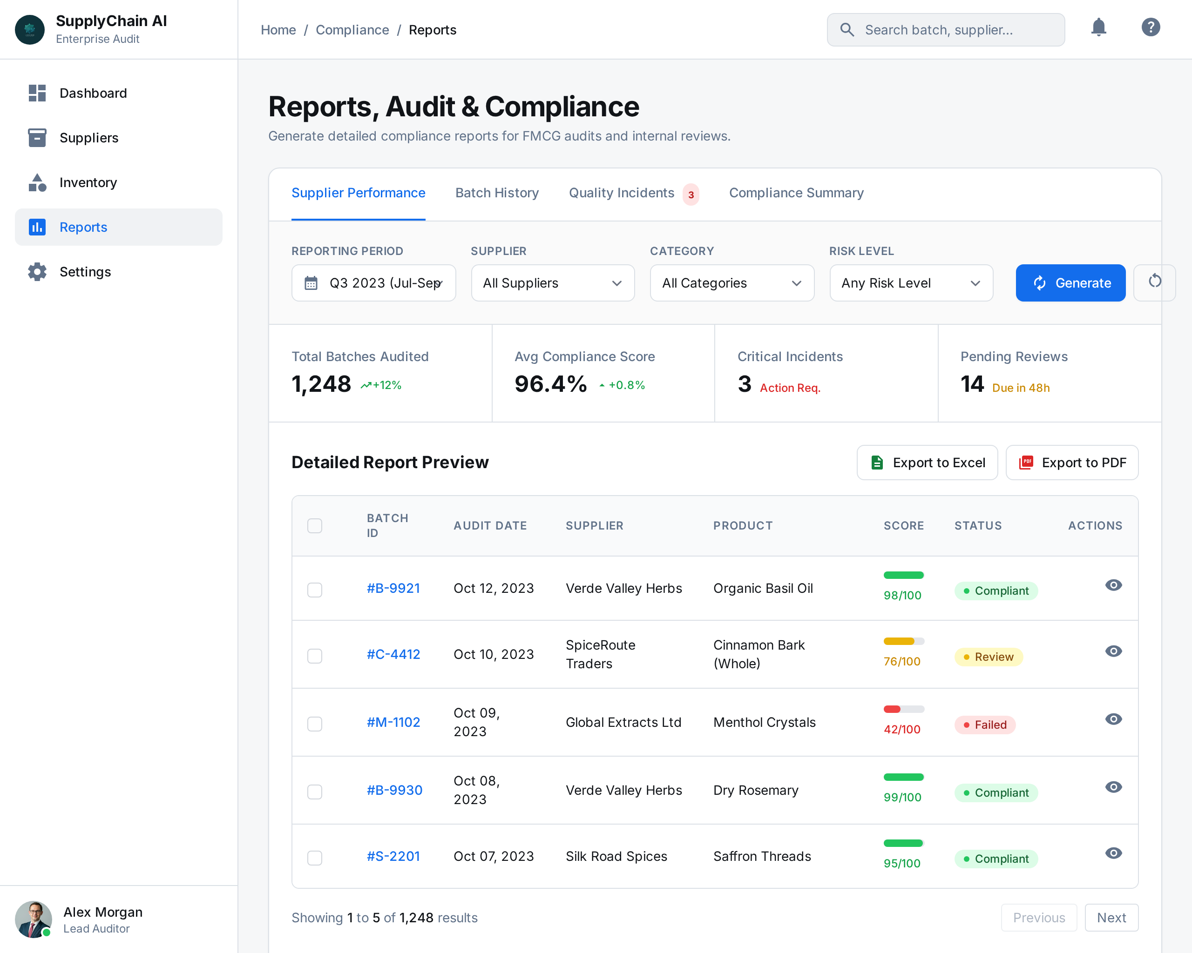Open the Any Risk Level dropdown
Viewport: 1192px width, 953px height.
pos(911,283)
